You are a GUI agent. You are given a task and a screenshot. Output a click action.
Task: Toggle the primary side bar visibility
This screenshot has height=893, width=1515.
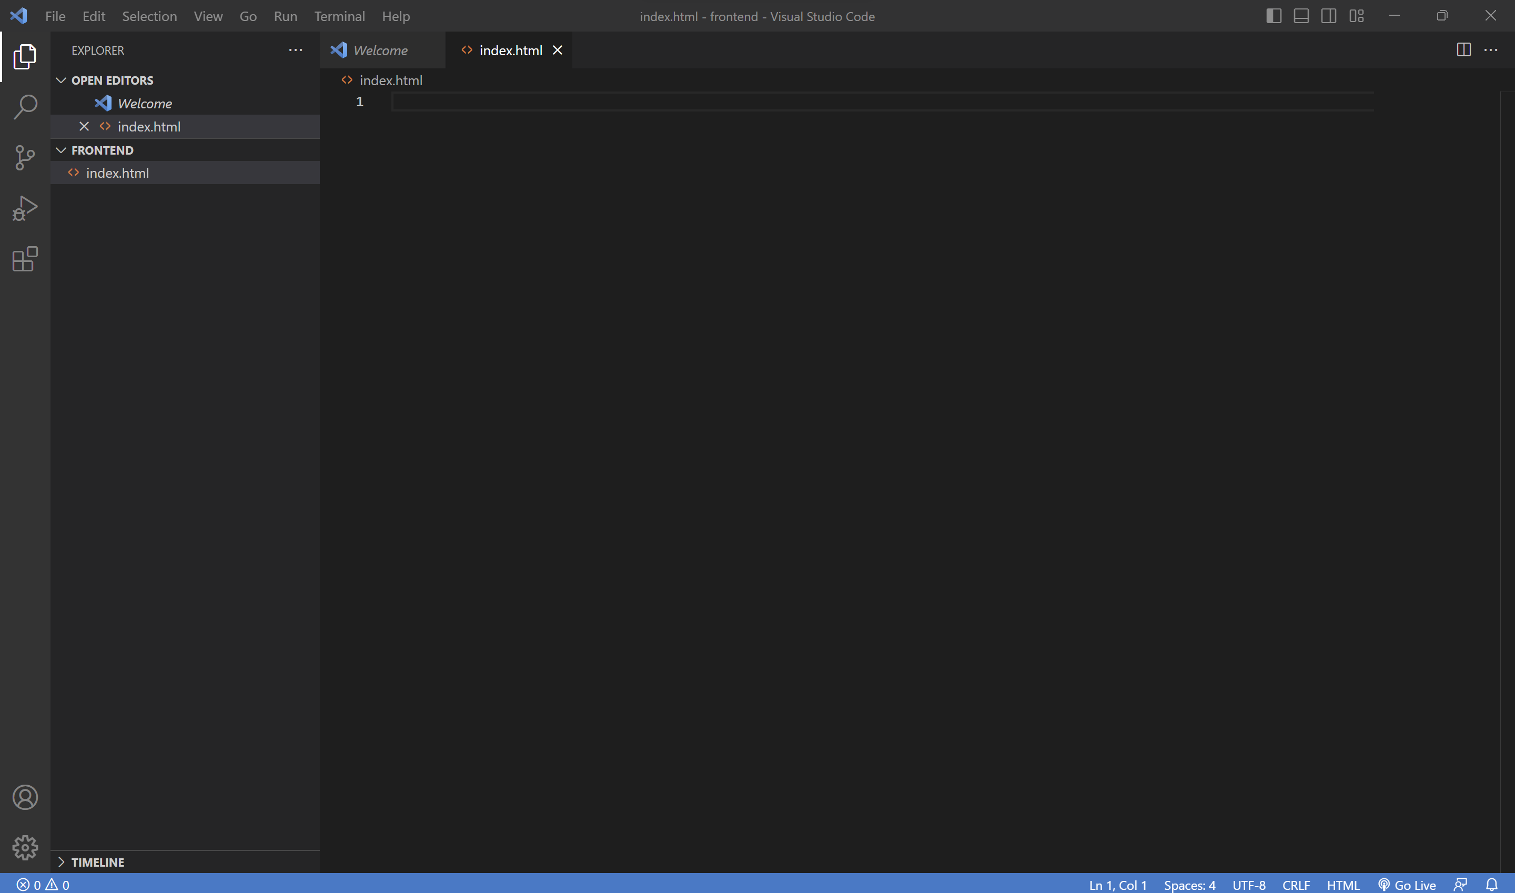pos(1274,16)
